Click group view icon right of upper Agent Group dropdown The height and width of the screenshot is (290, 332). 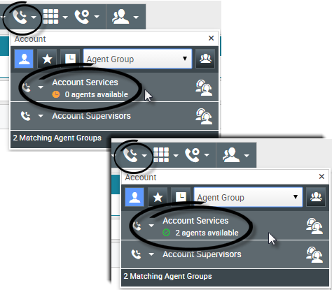(x=205, y=59)
